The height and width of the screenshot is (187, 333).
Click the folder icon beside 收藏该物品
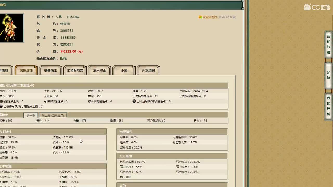[200, 17]
